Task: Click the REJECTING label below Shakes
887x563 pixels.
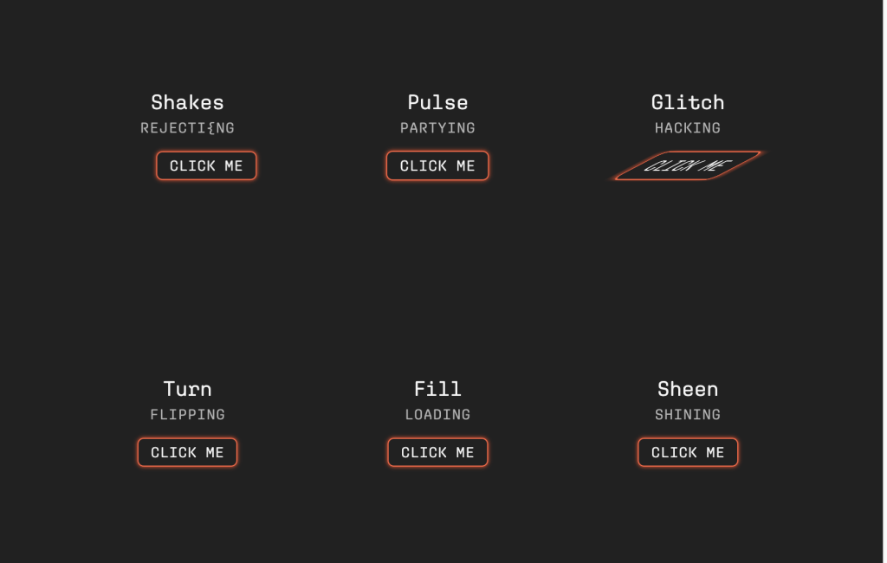Action: click(187, 127)
